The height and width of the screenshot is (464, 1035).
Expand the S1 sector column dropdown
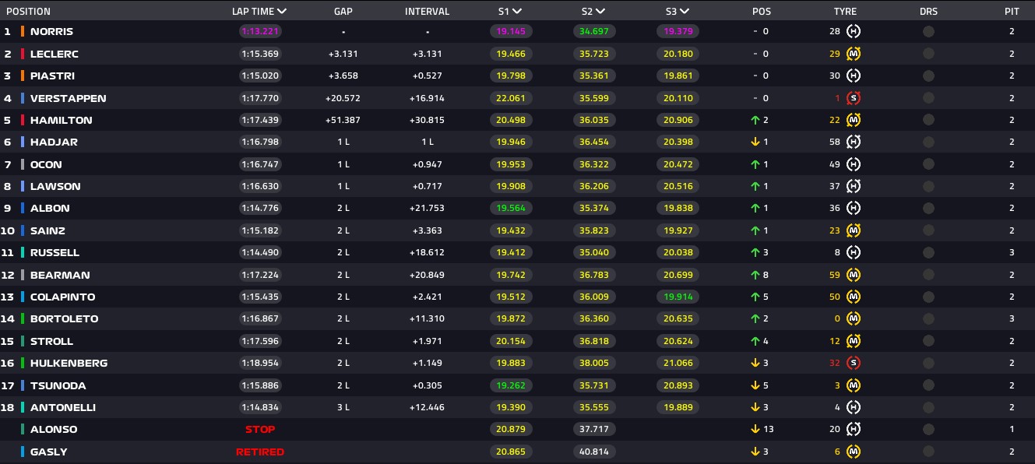(517, 12)
